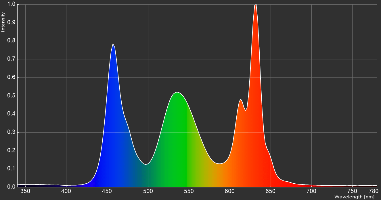
Task: Click the 0.8 intensity tick label
Action: point(12,41)
